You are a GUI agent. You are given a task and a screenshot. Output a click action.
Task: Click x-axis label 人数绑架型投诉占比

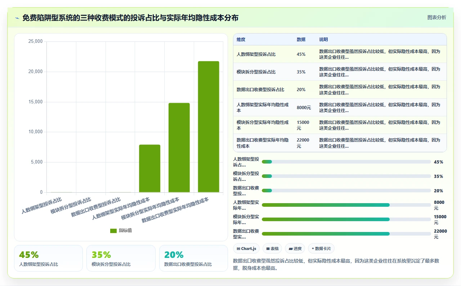pyautogui.click(x=42, y=205)
